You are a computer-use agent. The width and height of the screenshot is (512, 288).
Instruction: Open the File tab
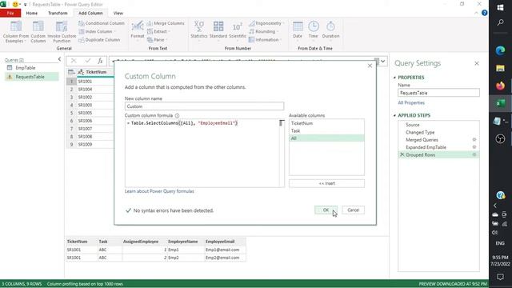click(x=10, y=13)
